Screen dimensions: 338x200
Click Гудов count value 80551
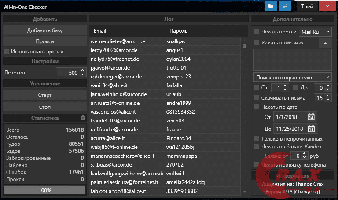point(76,144)
